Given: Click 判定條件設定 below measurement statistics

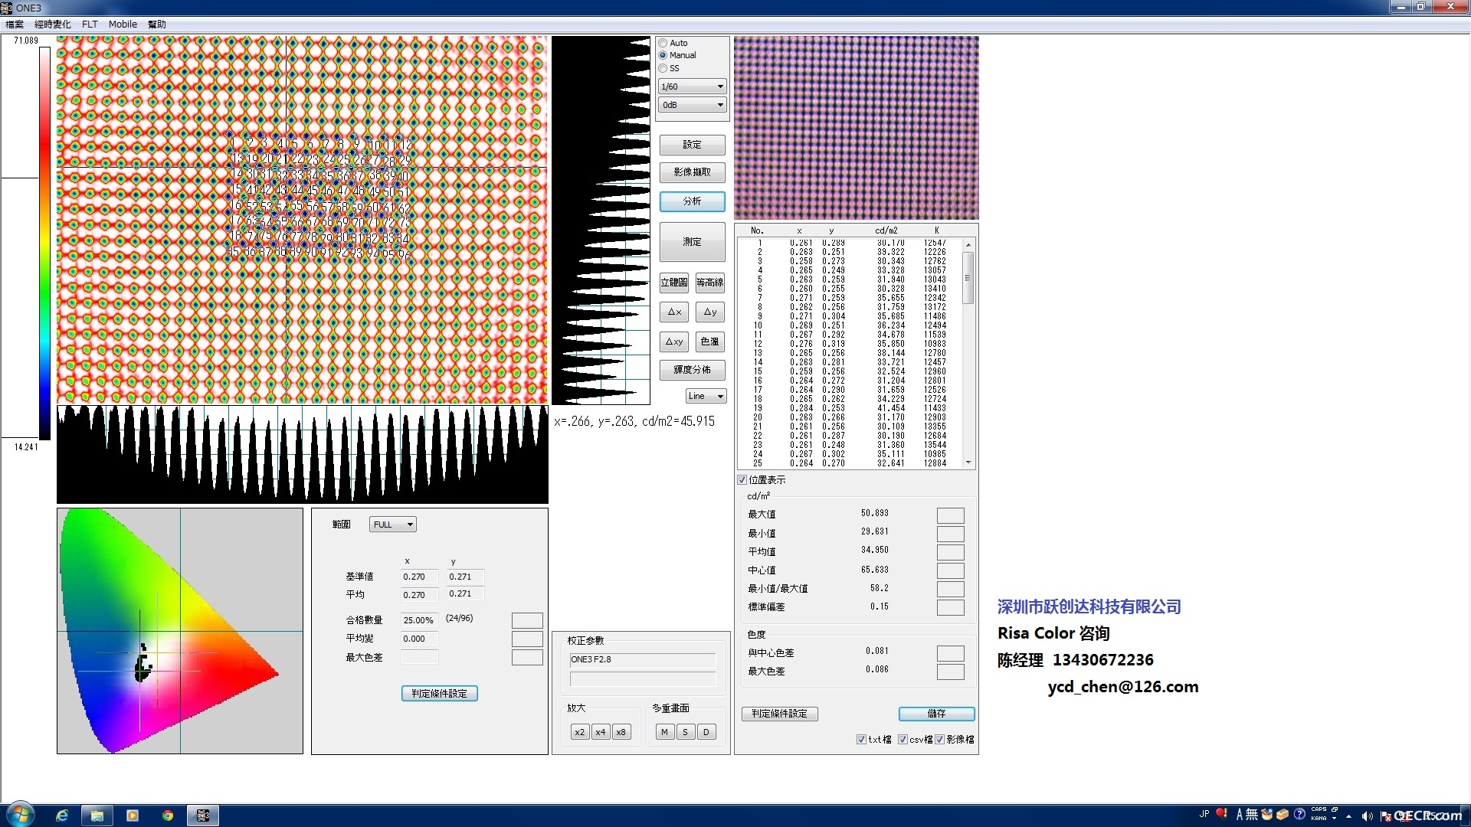Looking at the screenshot, I should 780,714.
